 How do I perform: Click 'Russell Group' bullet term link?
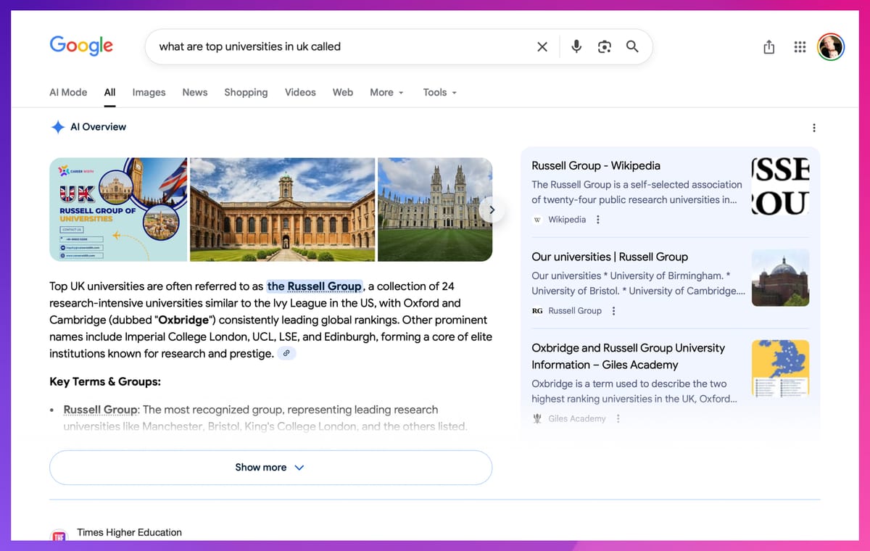pyautogui.click(x=100, y=410)
